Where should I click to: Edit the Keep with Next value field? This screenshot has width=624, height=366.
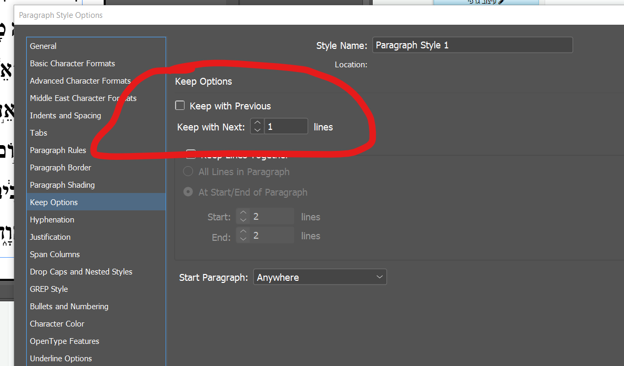[x=286, y=126]
